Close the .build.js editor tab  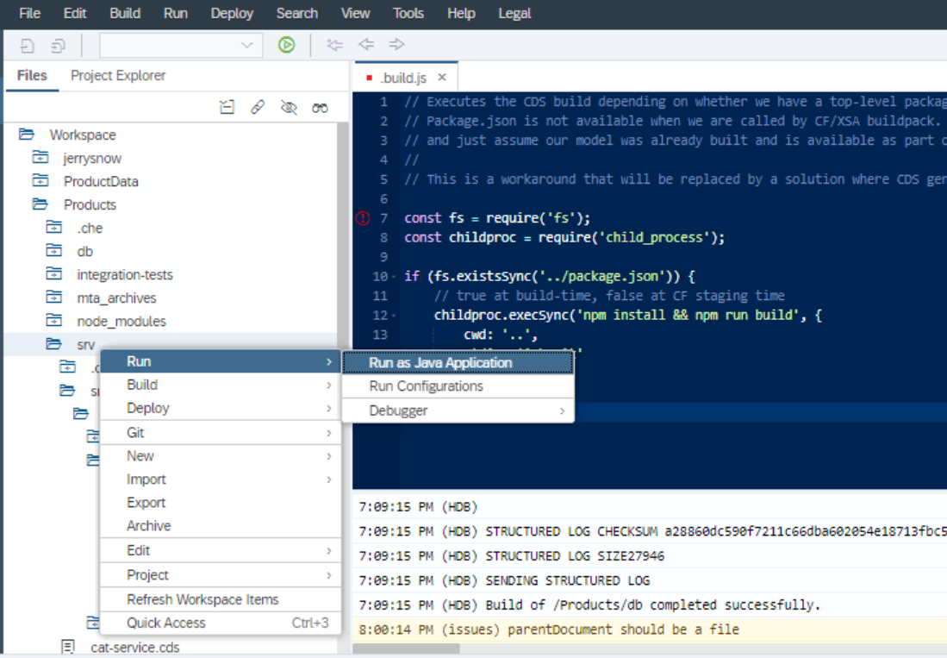tap(442, 78)
